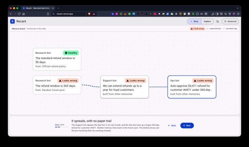Viewport: 249px width, 147px height.
Task: Select the Ops bot memory card
Action: click(192, 87)
